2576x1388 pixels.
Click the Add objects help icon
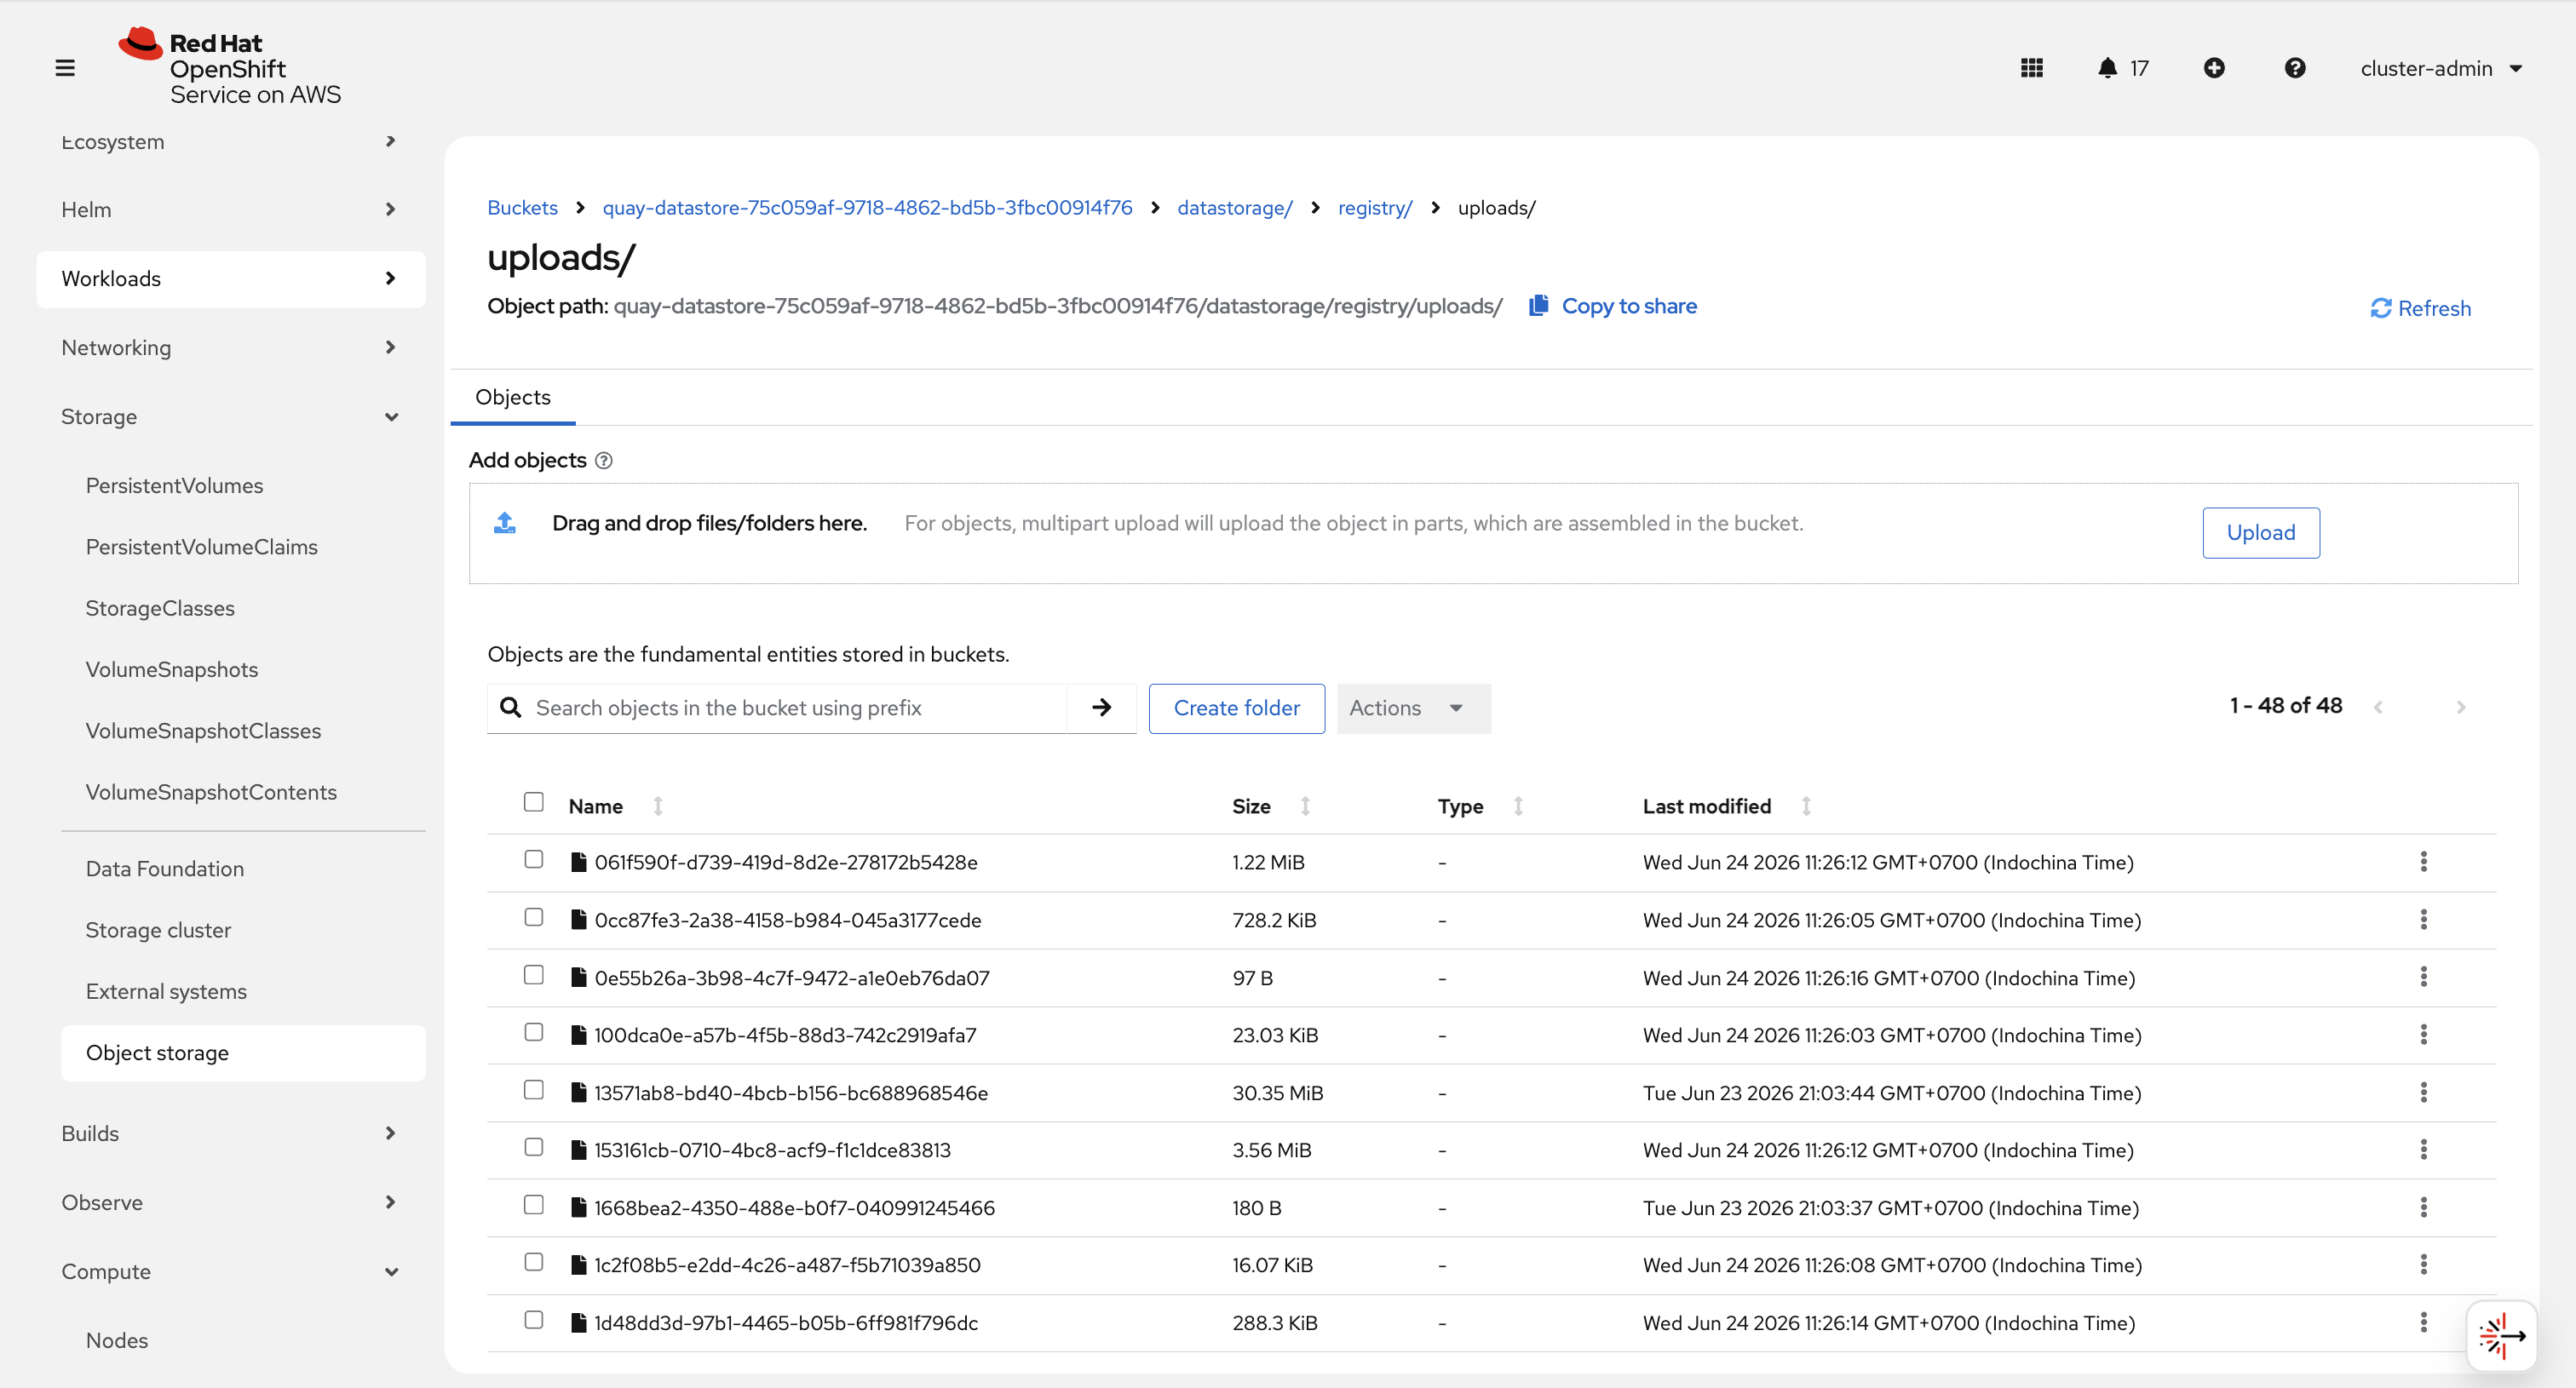[604, 461]
